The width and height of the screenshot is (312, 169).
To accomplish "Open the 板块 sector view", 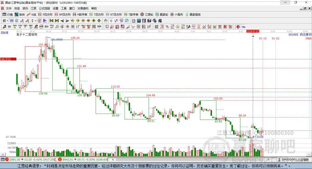I will coord(19,15).
